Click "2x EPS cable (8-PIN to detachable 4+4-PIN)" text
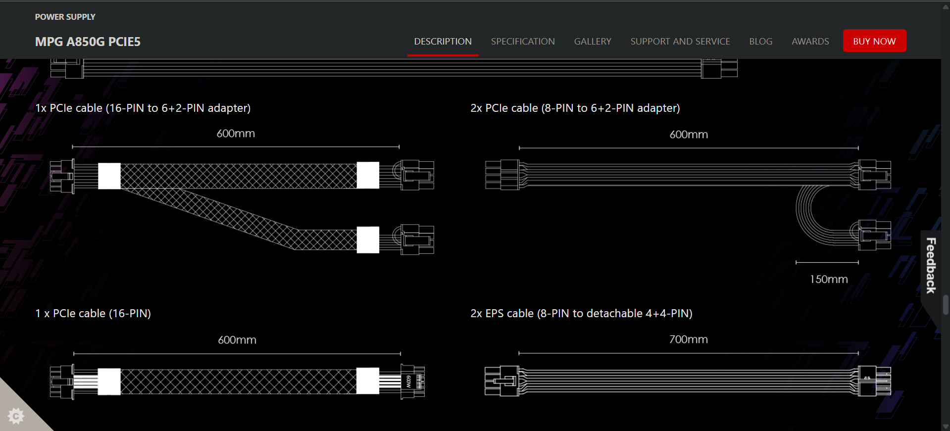The image size is (950, 431). [x=581, y=313]
